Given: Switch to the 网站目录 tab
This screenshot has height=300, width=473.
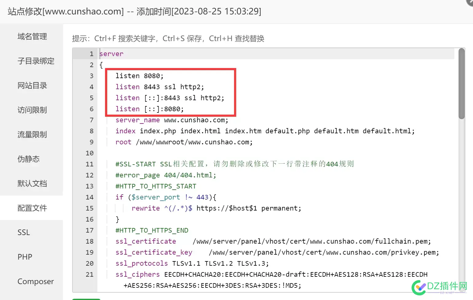Looking at the screenshot, I should [32, 85].
